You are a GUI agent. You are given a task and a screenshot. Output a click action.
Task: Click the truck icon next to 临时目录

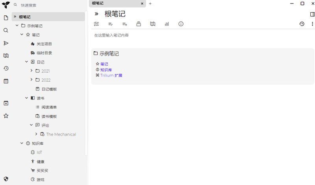click(33, 53)
